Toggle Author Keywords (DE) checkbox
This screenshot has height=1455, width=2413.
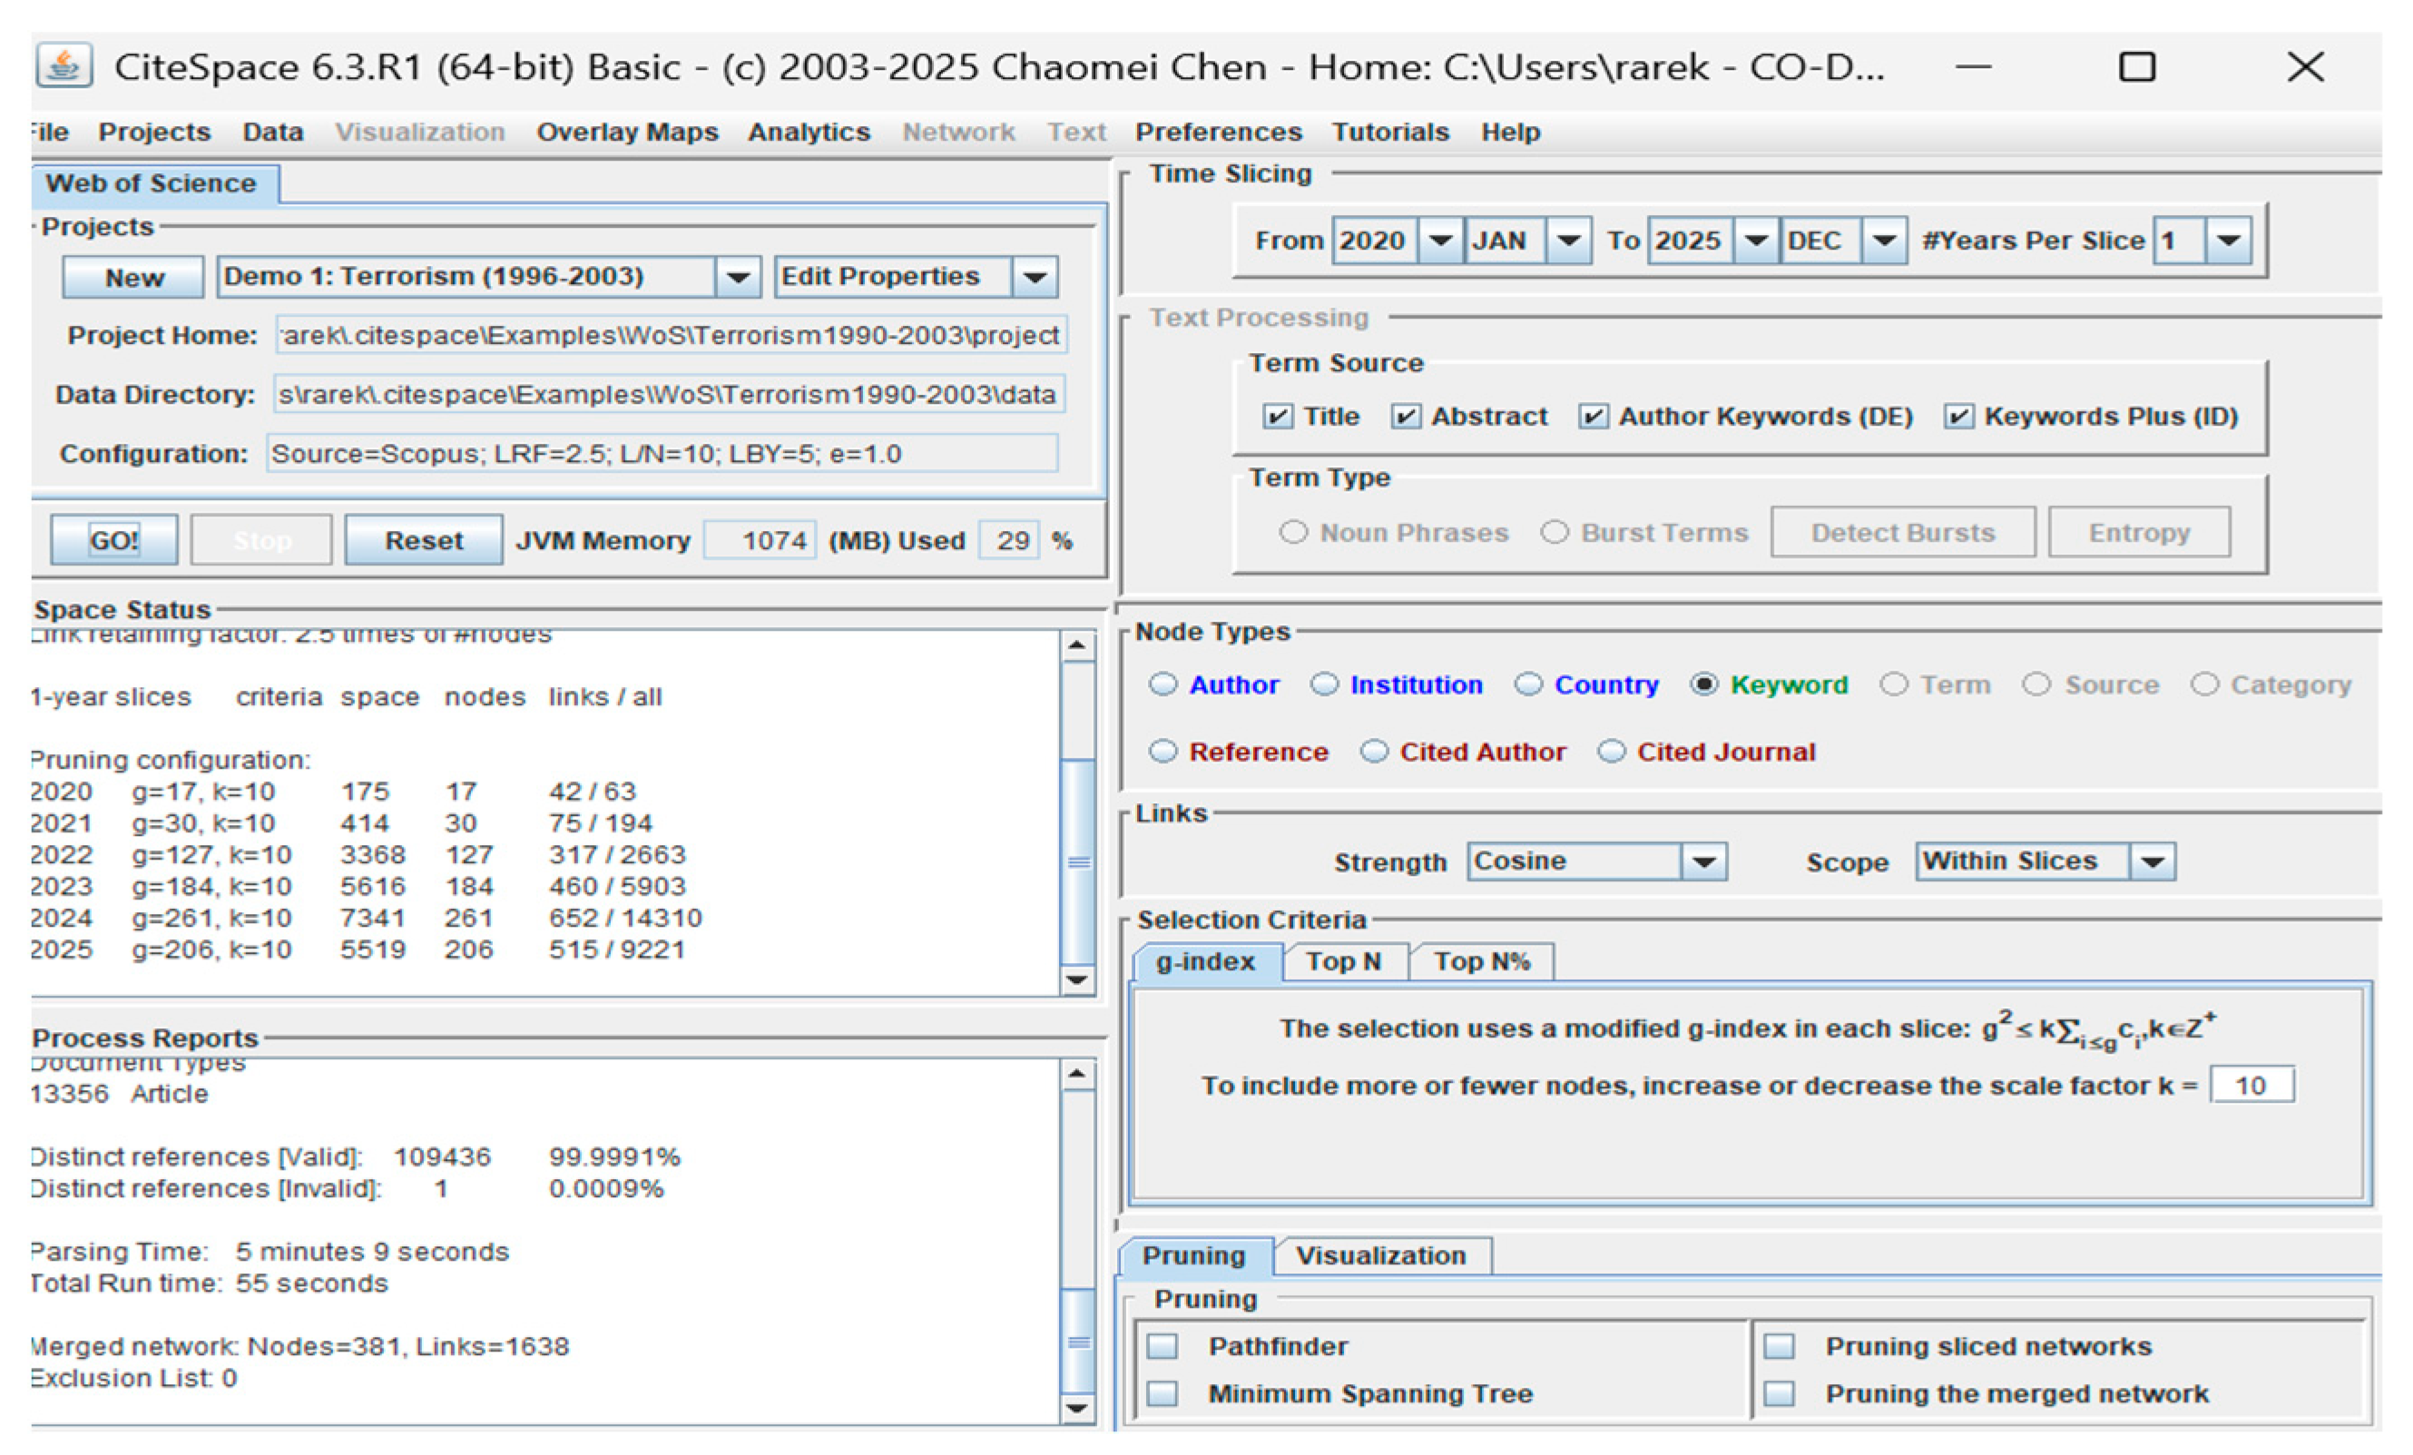tap(1593, 417)
